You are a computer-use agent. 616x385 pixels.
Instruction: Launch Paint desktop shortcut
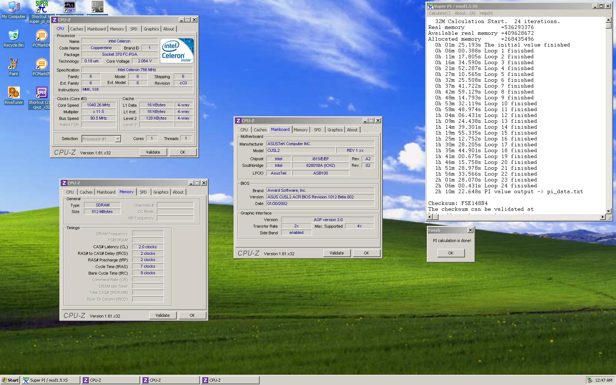coord(14,67)
